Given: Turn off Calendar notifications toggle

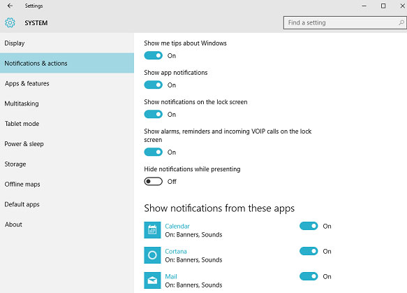Looking at the screenshot, I should click(309, 226).
